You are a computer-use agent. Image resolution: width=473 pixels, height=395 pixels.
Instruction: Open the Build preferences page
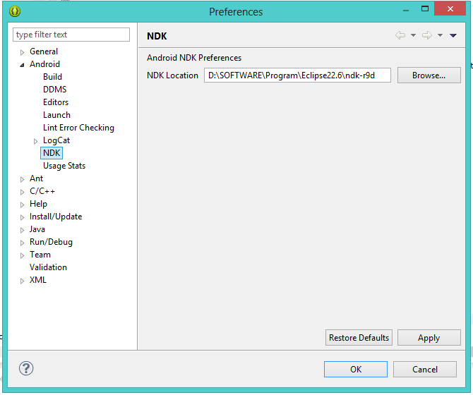(52, 77)
